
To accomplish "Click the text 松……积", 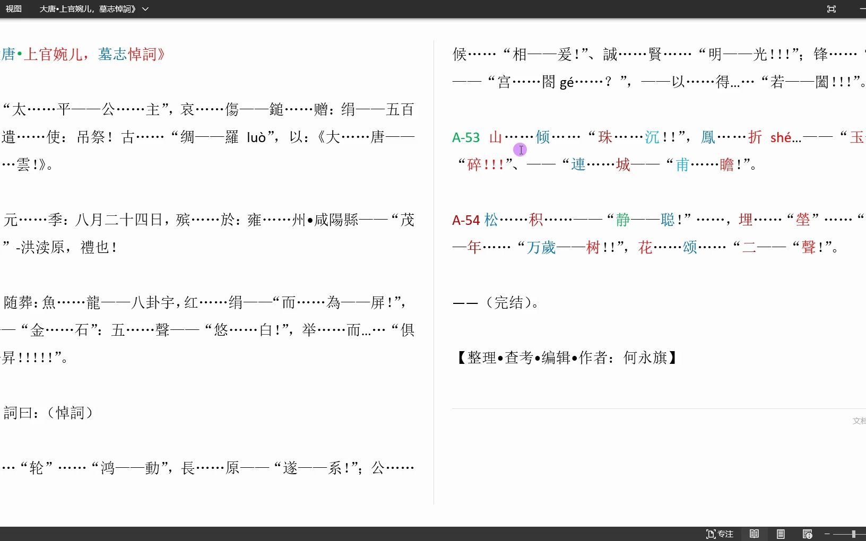I will pyautogui.click(x=514, y=220).
